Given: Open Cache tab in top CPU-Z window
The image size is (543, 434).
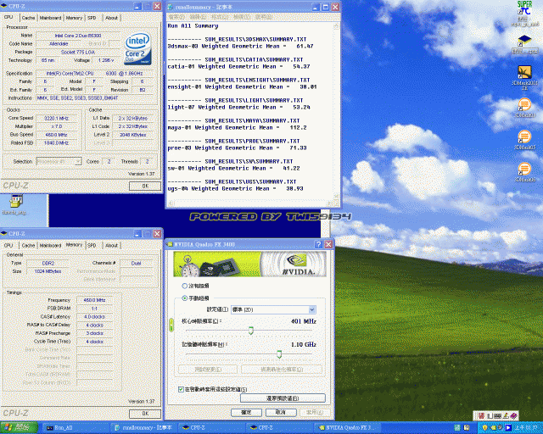Looking at the screenshot, I should coord(28,18).
